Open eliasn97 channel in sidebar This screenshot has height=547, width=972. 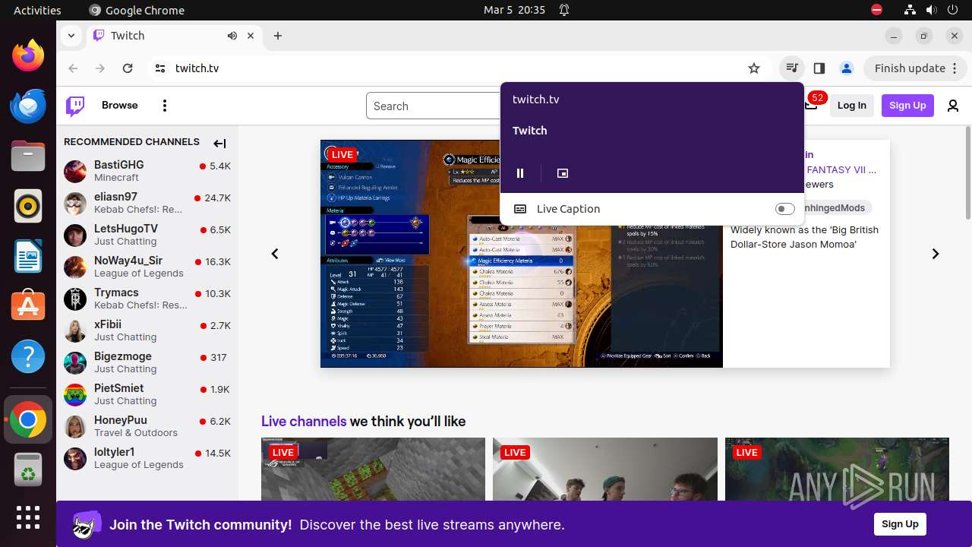click(x=147, y=203)
